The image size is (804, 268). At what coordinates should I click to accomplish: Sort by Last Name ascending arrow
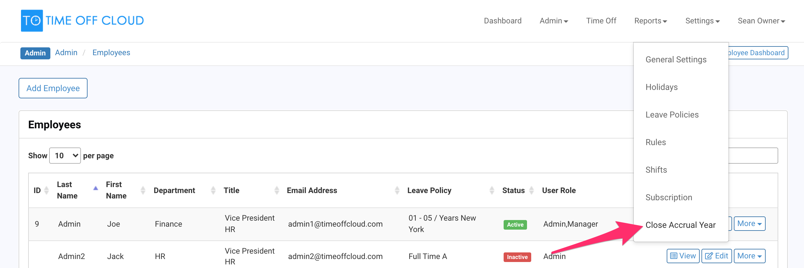point(96,188)
